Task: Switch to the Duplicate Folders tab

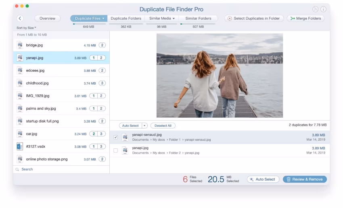Action: point(126,19)
